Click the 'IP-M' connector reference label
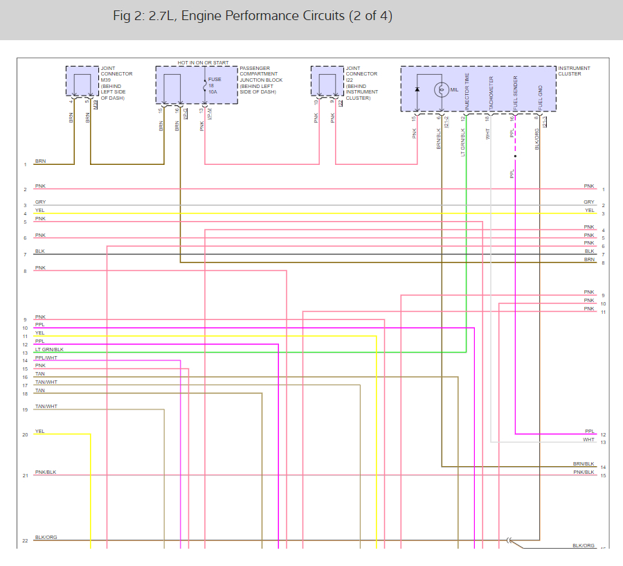Screen dimensions: 623x566 (x=210, y=114)
